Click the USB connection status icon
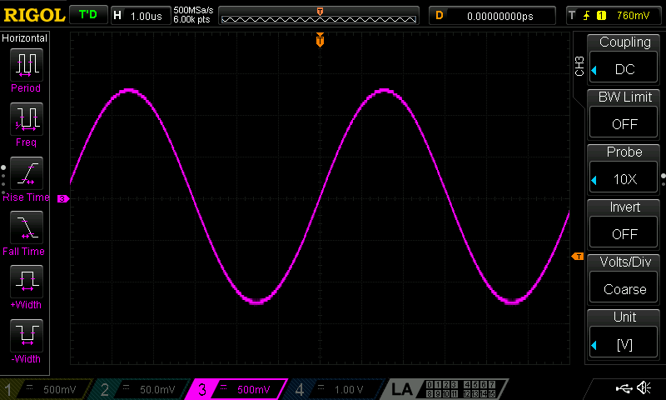The width and height of the screenshot is (666, 400). click(624, 388)
